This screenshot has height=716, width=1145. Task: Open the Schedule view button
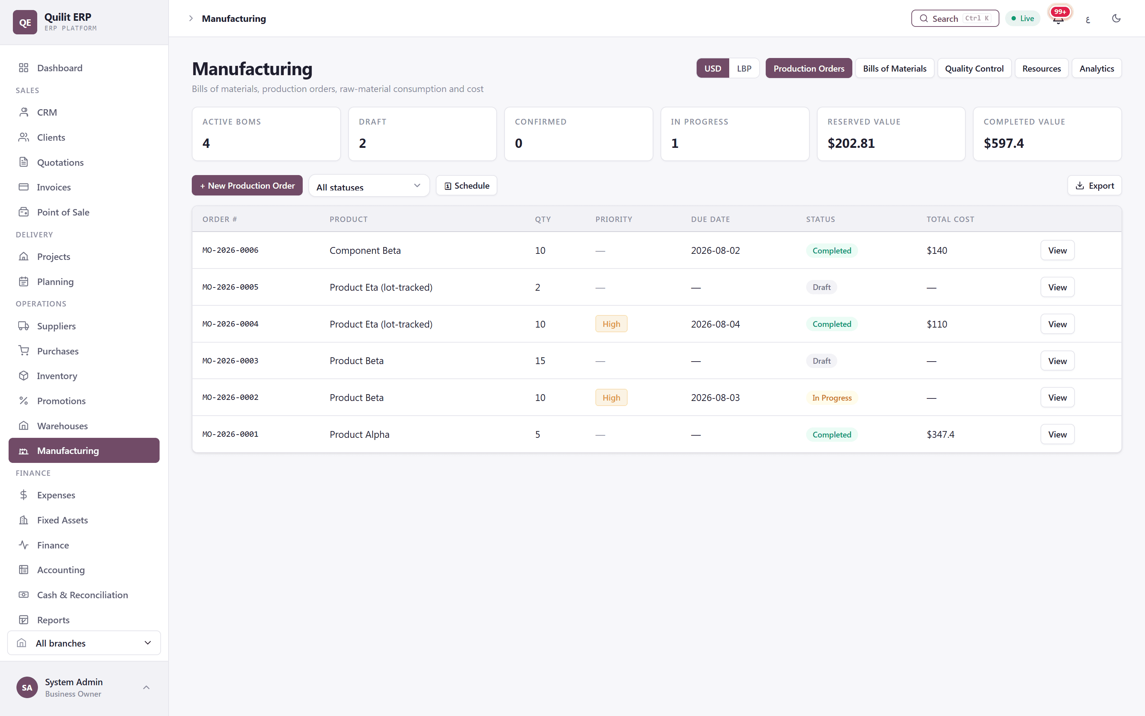[466, 185]
